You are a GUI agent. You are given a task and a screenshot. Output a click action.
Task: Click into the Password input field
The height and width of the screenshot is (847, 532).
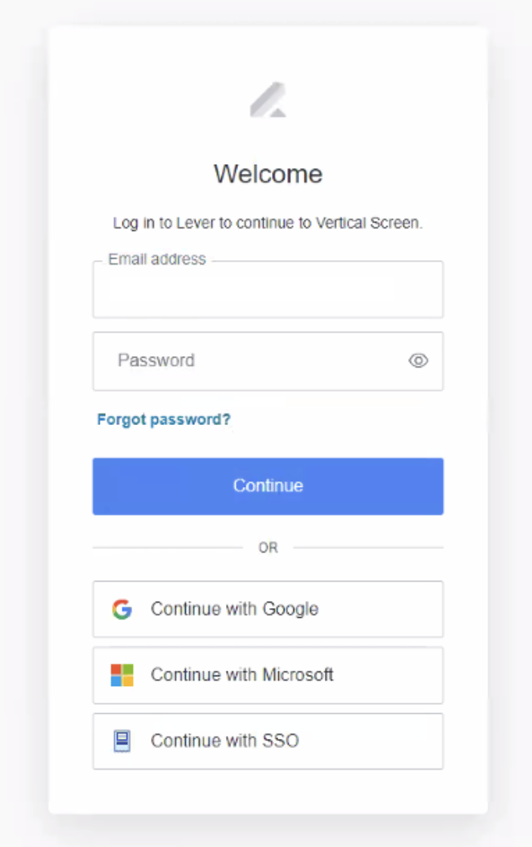pyautogui.click(x=249, y=361)
